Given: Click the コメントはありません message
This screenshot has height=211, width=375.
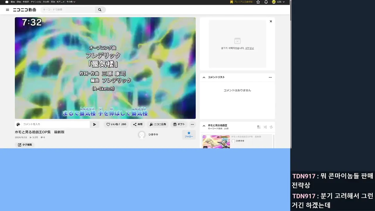Looking at the screenshot, I should 237,90.
